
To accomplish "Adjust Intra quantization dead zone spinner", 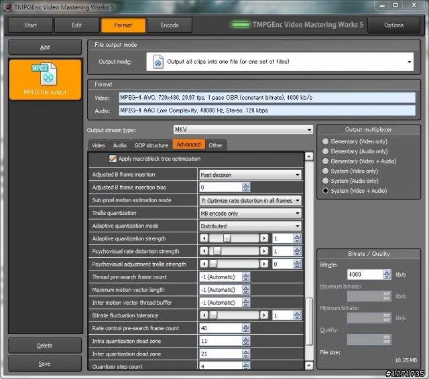I will [246, 341].
